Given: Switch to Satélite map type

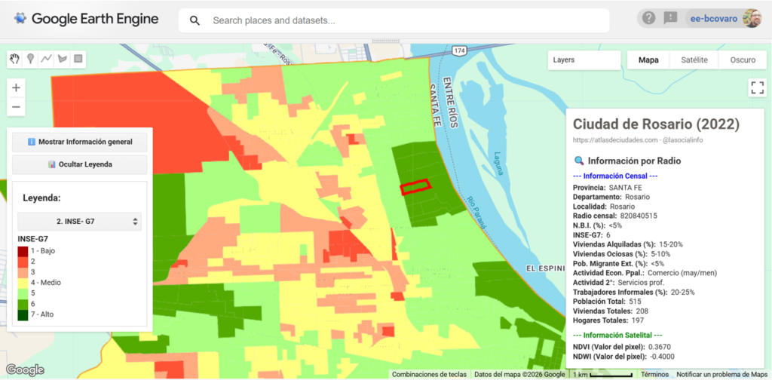Looking at the screenshot, I should (694, 60).
